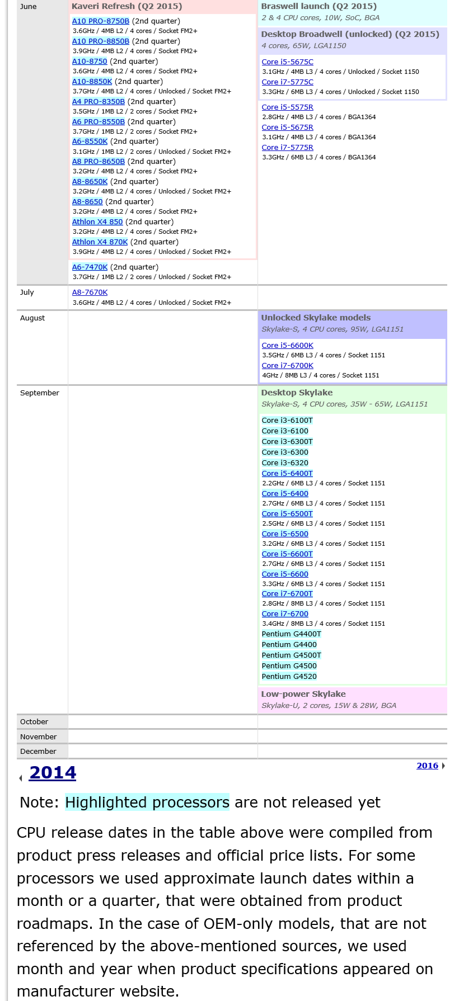Open the Core i5-6500 link
Viewport: 450px width, 1001px height.
point(285,534)
